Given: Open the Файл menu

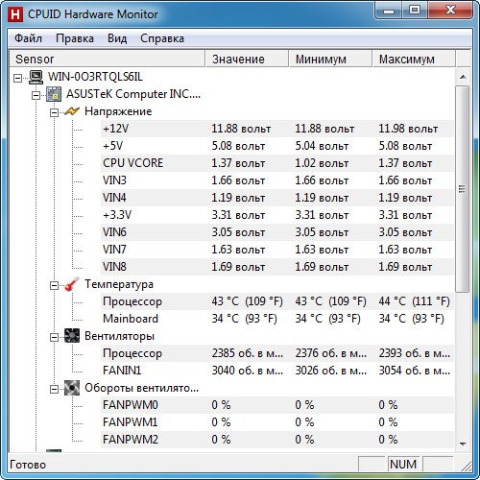Looking at the screenshot, I should click(x=28, y=38).
